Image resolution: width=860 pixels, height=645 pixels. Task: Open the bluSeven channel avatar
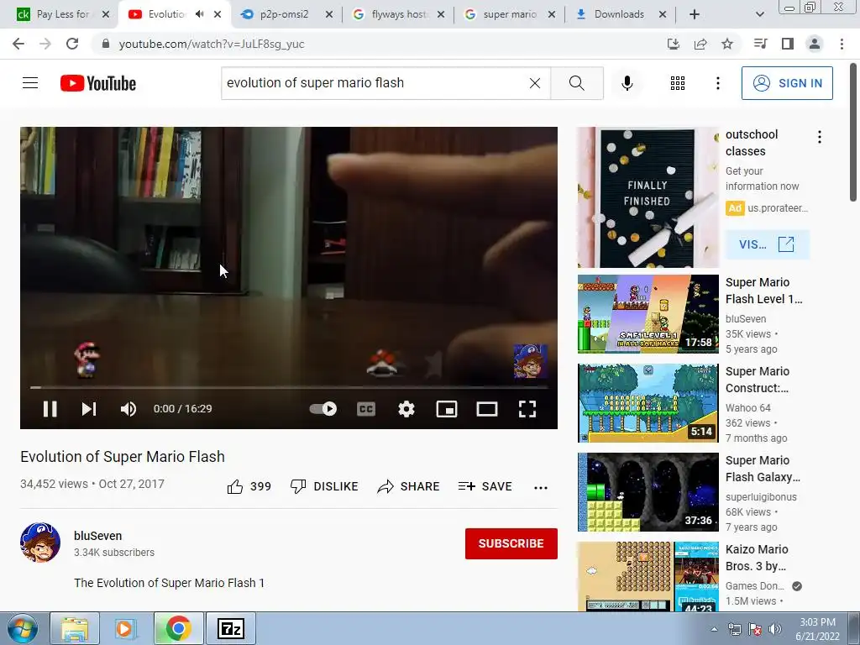(40, 543)
